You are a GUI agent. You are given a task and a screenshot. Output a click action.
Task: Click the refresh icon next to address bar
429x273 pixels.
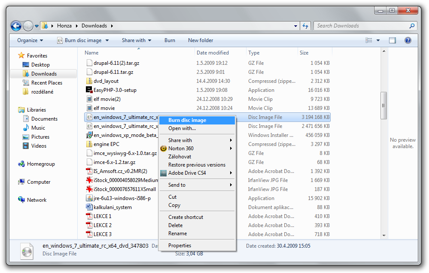[305, 26]
